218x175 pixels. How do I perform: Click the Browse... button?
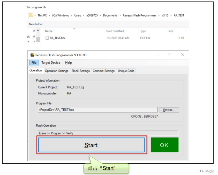(x=169, y=110)
